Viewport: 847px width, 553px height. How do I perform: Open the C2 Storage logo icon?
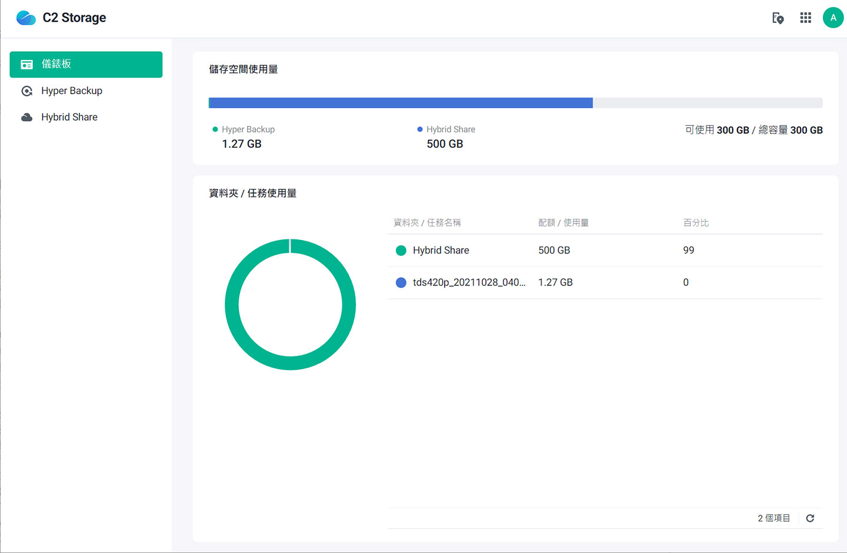[x=25, y=18]
